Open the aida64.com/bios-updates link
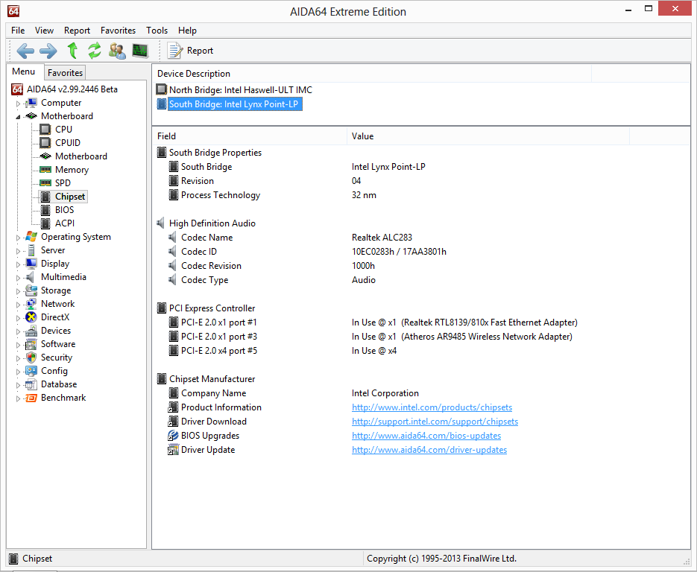The width and height of the screenshot is (697, 572). coord(426,436)
